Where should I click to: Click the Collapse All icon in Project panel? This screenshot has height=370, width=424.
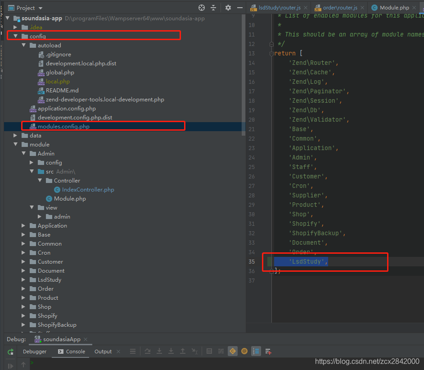coord(213,8)
